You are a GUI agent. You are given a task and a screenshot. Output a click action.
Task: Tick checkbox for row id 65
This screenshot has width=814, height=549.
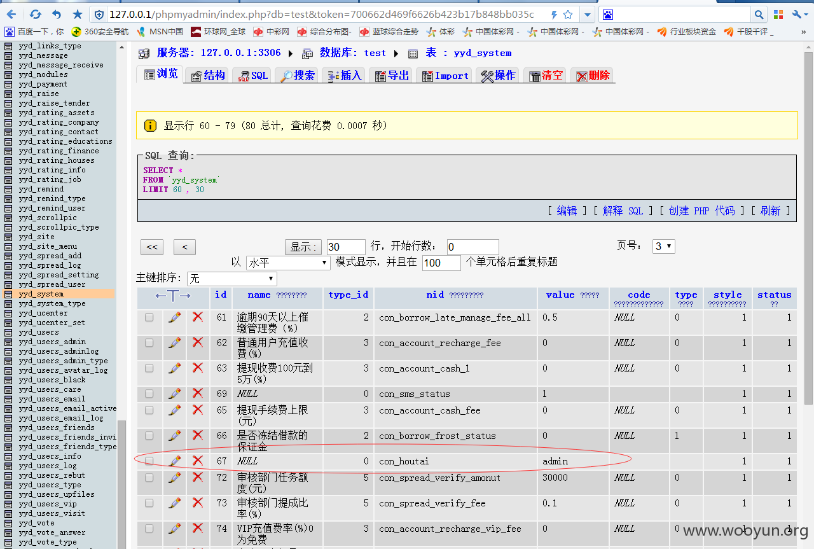click(x=149, y=410)
